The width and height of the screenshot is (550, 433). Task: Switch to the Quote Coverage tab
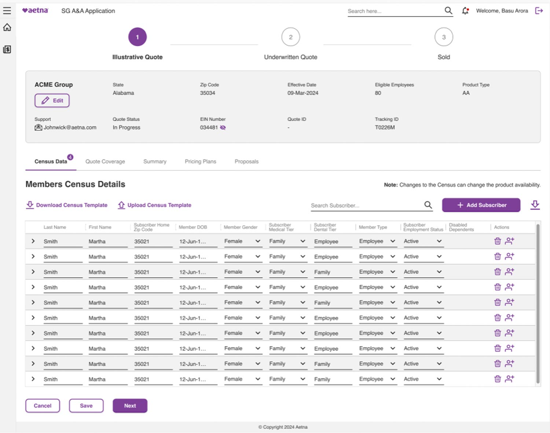click(x=105, y=161)
